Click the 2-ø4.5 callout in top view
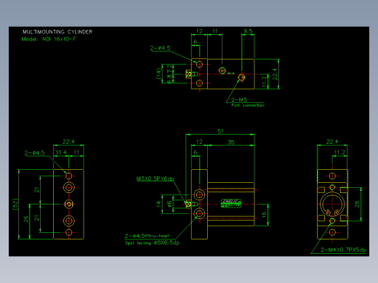 click(x=160, y=48)
